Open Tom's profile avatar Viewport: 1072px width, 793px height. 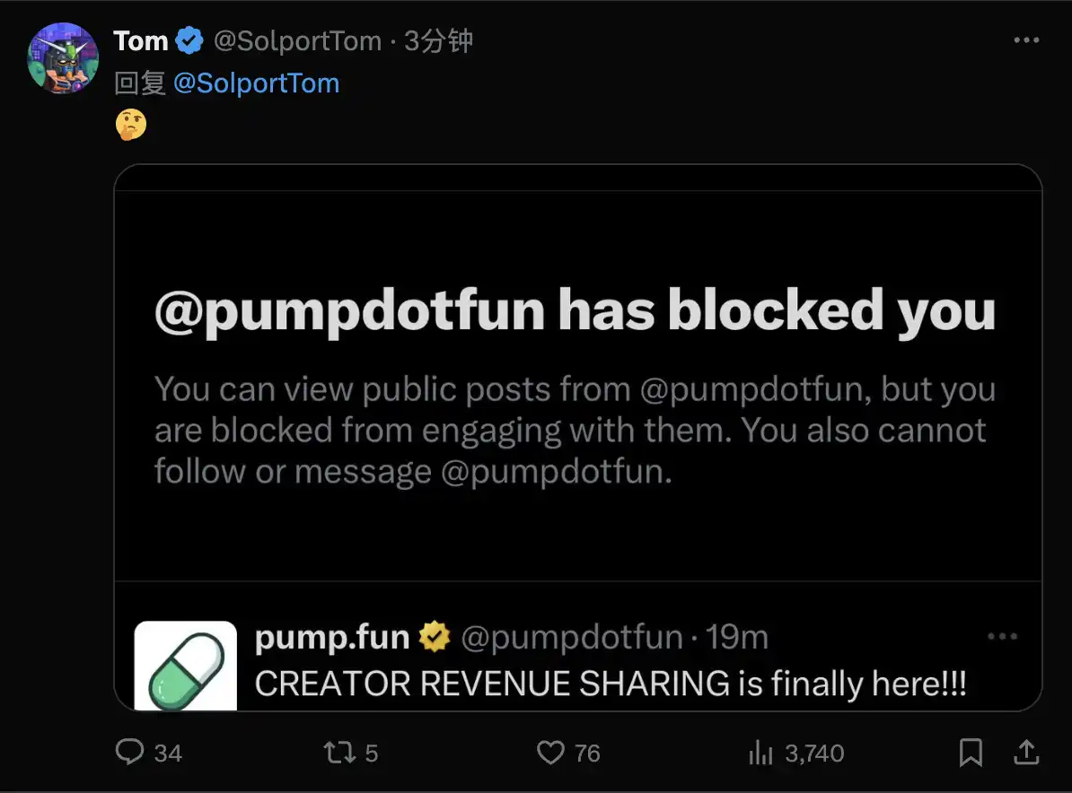(x=62, y=59)
